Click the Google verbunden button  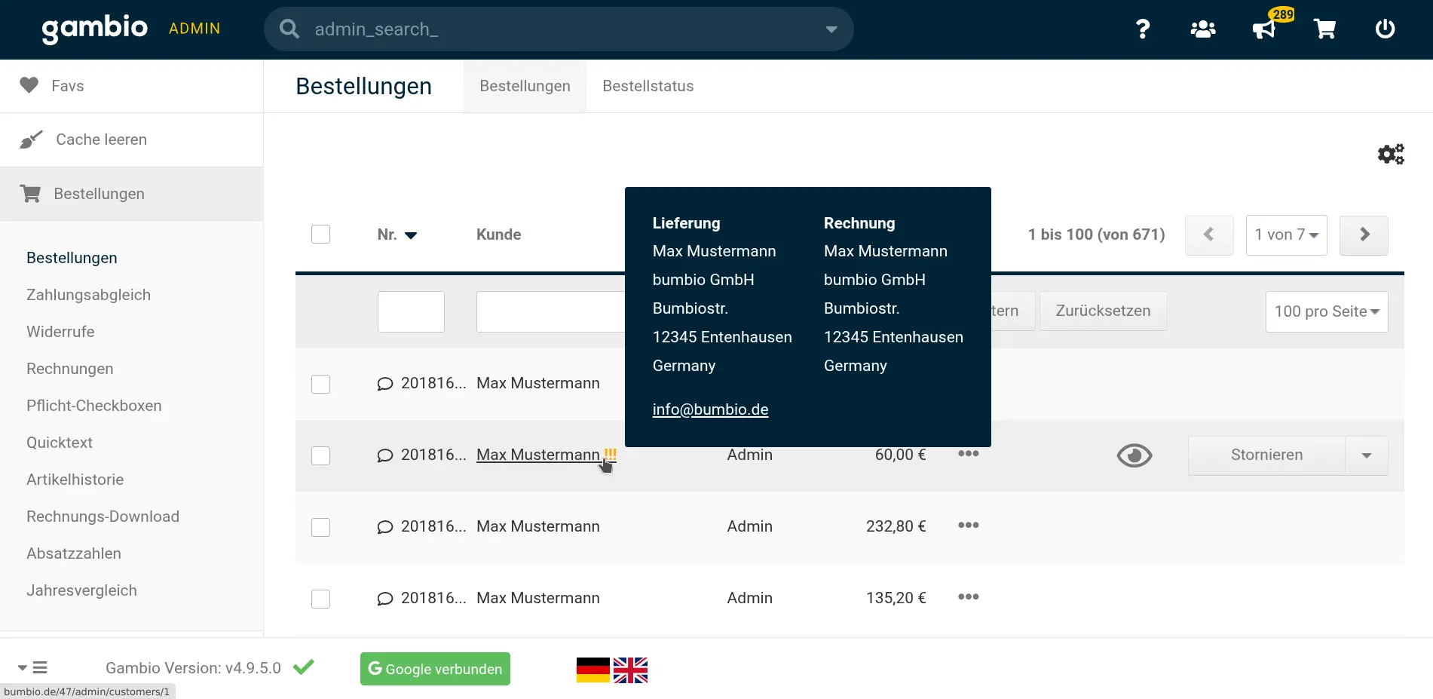(435, 669)
